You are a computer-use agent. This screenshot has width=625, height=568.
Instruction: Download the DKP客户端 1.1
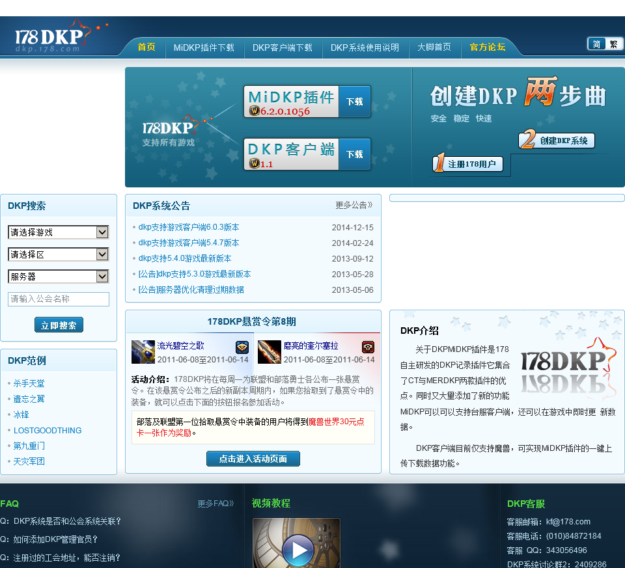tap(354, 154)
